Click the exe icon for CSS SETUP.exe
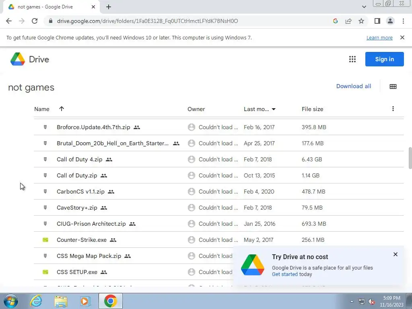412x309 pixels. pyautogui.click(x=45, y=272)
